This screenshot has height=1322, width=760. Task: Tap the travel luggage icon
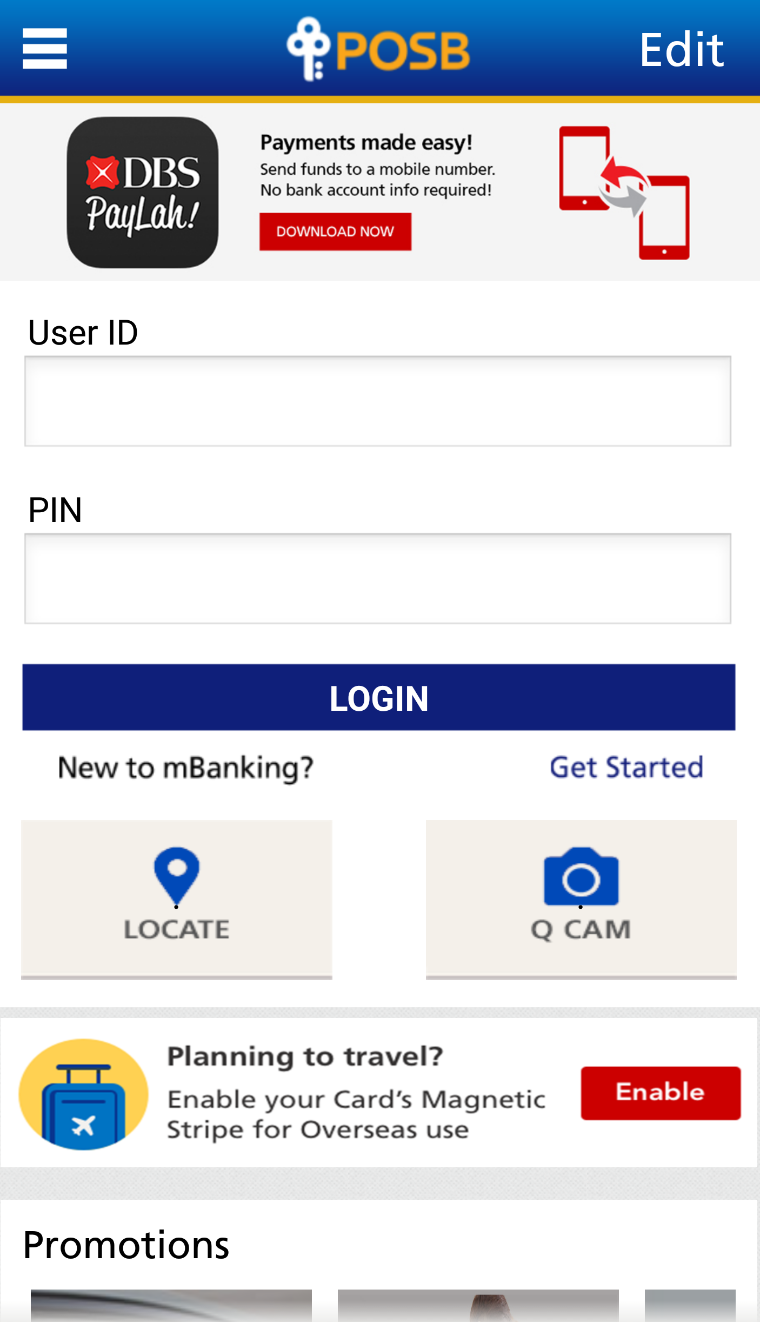click(83, 1094)
